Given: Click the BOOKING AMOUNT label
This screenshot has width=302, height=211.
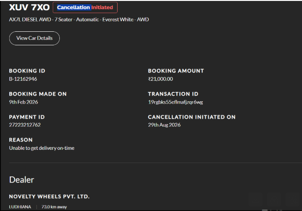Looking at the screenshot, I should pyautogui.click(x=176, y=70).
